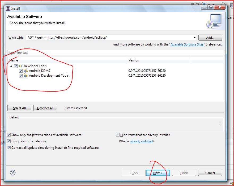The image size is (234, 186).
Task: Open help with the question mark icon
Action: (13, 172)
